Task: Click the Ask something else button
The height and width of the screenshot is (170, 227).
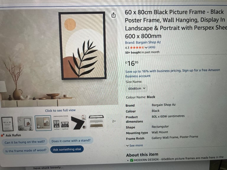Action: [67, 149]
